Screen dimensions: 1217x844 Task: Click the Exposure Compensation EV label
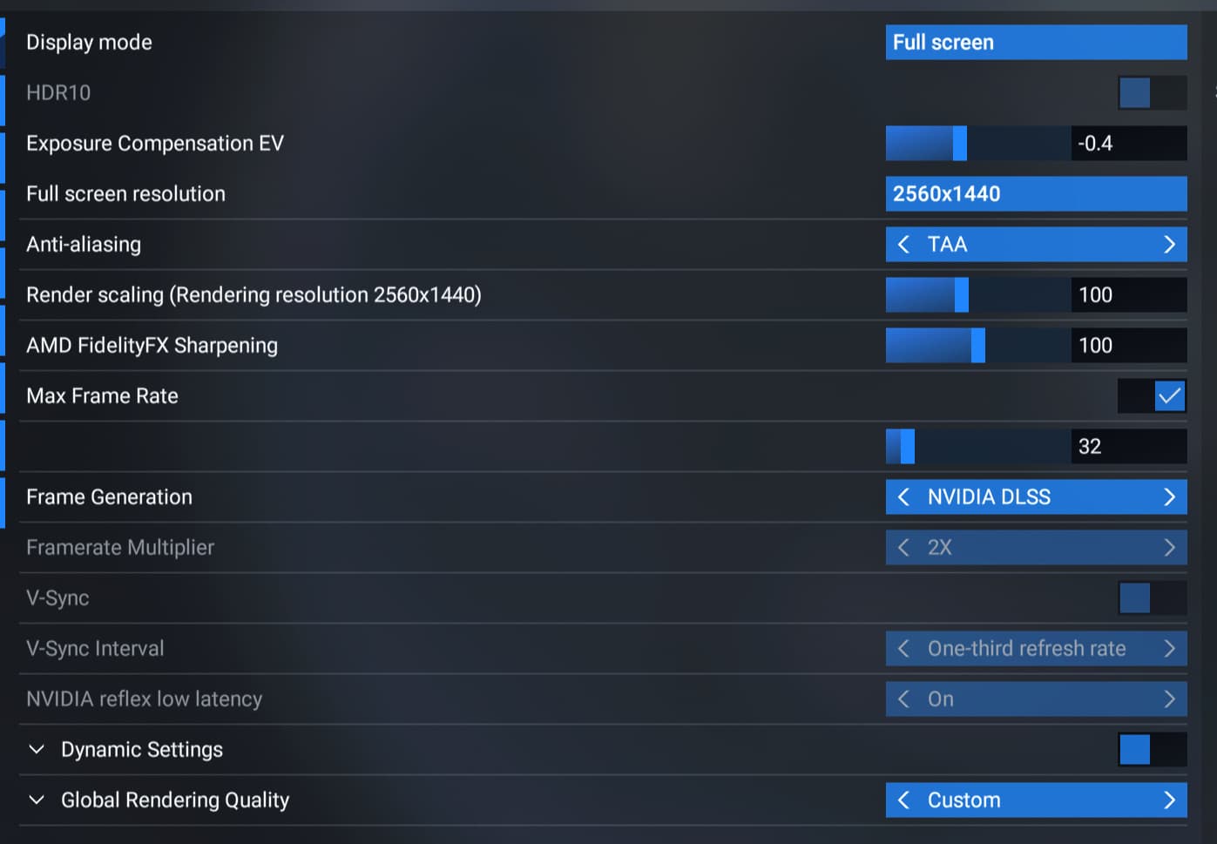[155, 143]
